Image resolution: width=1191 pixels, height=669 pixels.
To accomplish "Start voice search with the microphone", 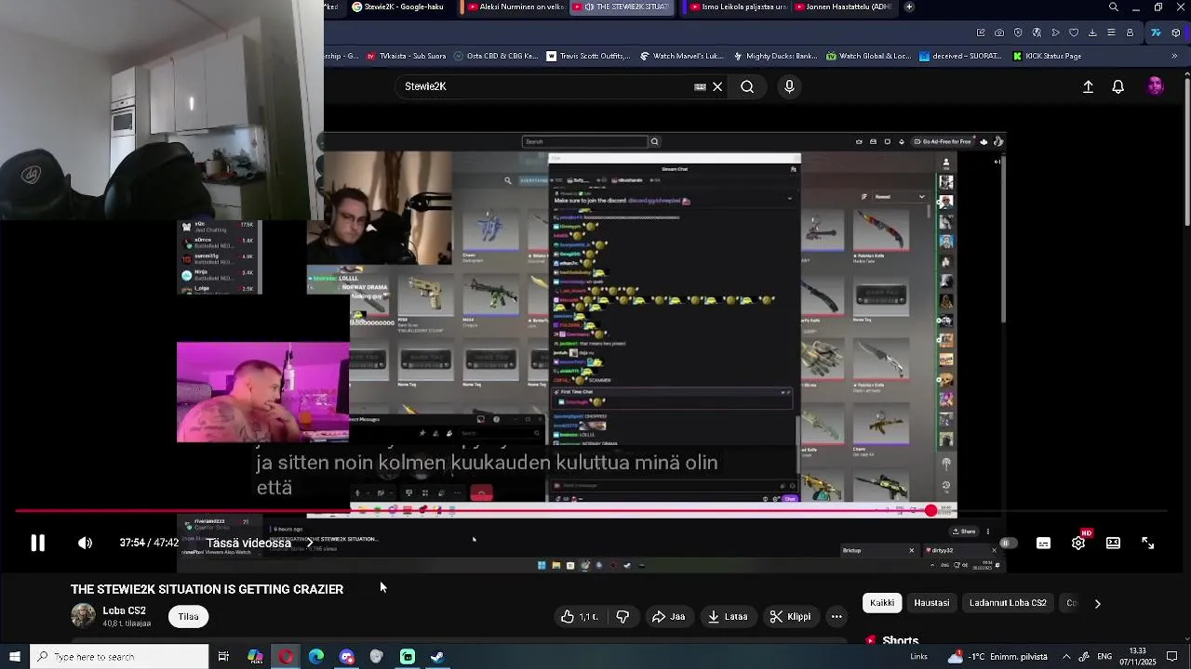I will [x=789, y=86].
